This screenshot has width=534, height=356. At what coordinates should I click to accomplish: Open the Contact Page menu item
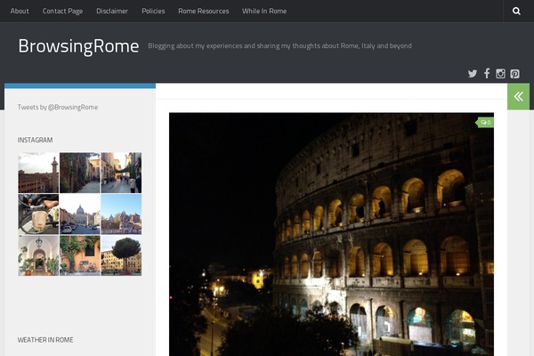62,12
